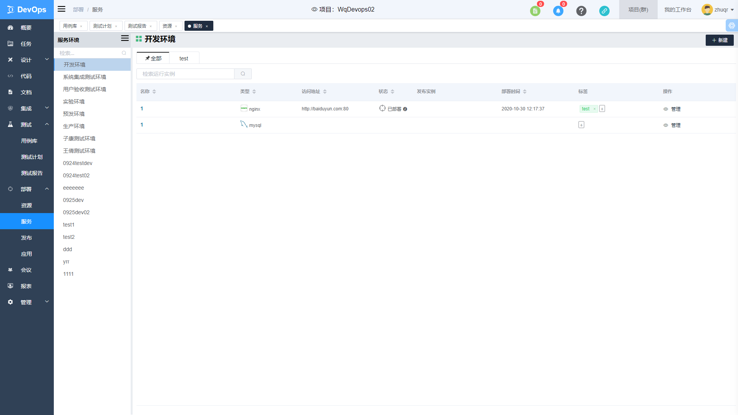This screenshot has height=415, width=738.
Task: Select 预发环境 in environment list
Action: [x=92, y=114]
